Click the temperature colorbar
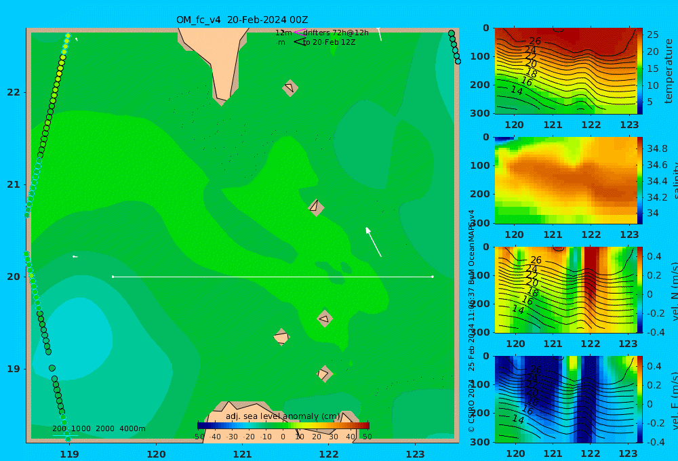 point(640,71)
